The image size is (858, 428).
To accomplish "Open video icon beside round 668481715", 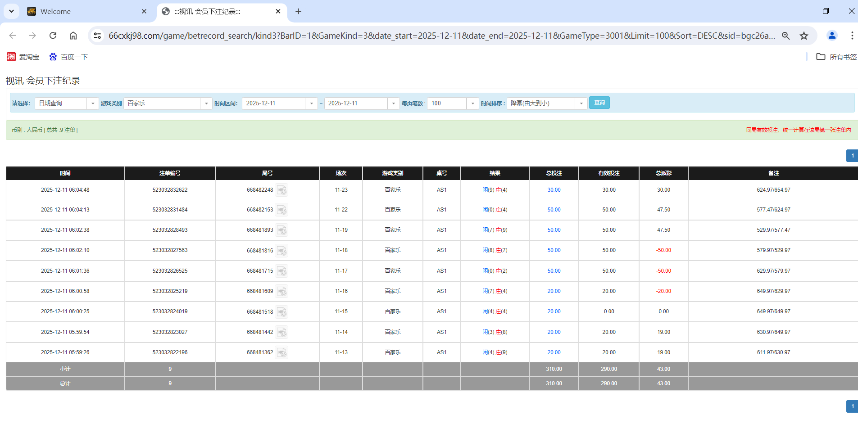I will pyautogui.click(x=282, y=271).
